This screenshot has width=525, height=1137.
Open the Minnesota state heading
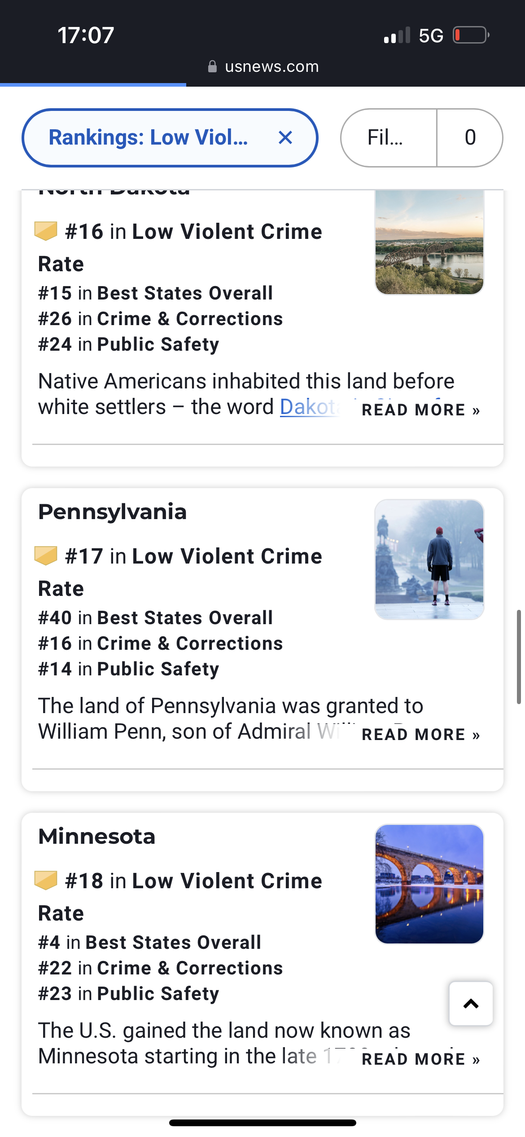(96, 837)
